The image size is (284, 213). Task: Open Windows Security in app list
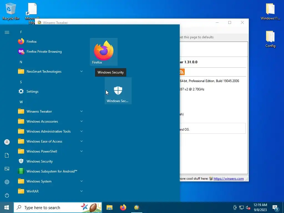(51, 161)
